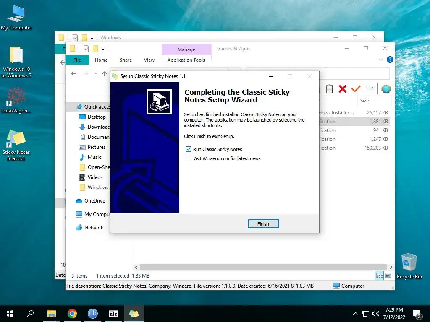
Task: Open the Open-Shell folder in navigation pane
Action: pyautogui.click(x=95, y=167)
